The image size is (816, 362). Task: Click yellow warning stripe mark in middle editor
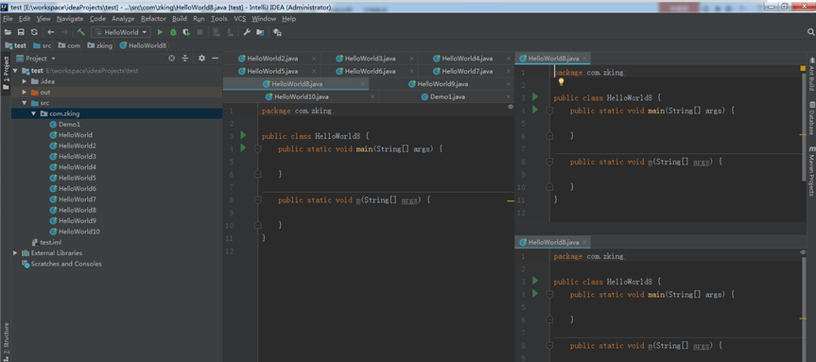pos(510,200)
